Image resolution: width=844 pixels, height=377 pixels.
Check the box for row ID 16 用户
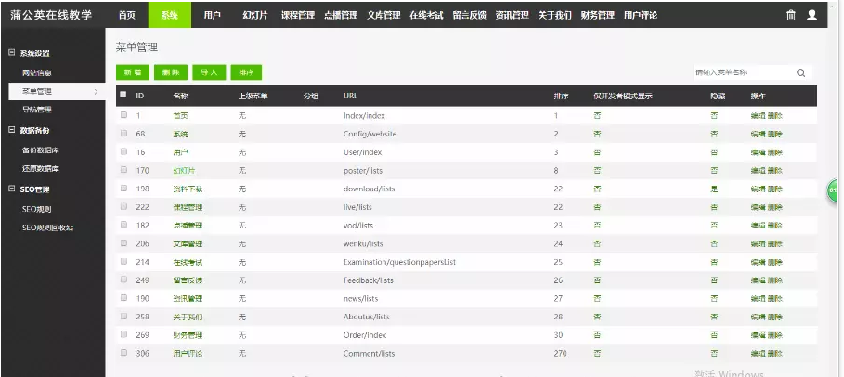pyautogui.click(x=123, y=151)
